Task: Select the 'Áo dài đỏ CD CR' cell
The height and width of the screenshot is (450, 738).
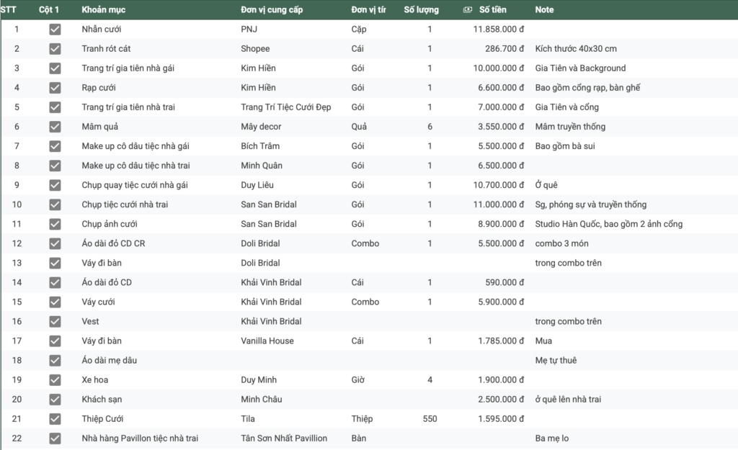Action: point(113,243)
